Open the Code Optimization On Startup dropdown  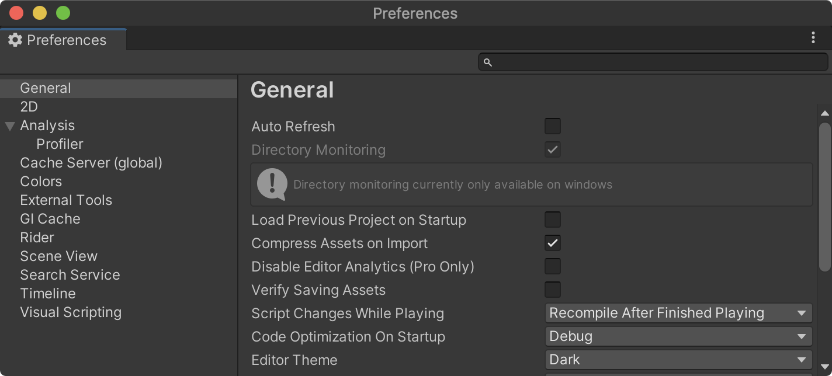pos(678,336)
